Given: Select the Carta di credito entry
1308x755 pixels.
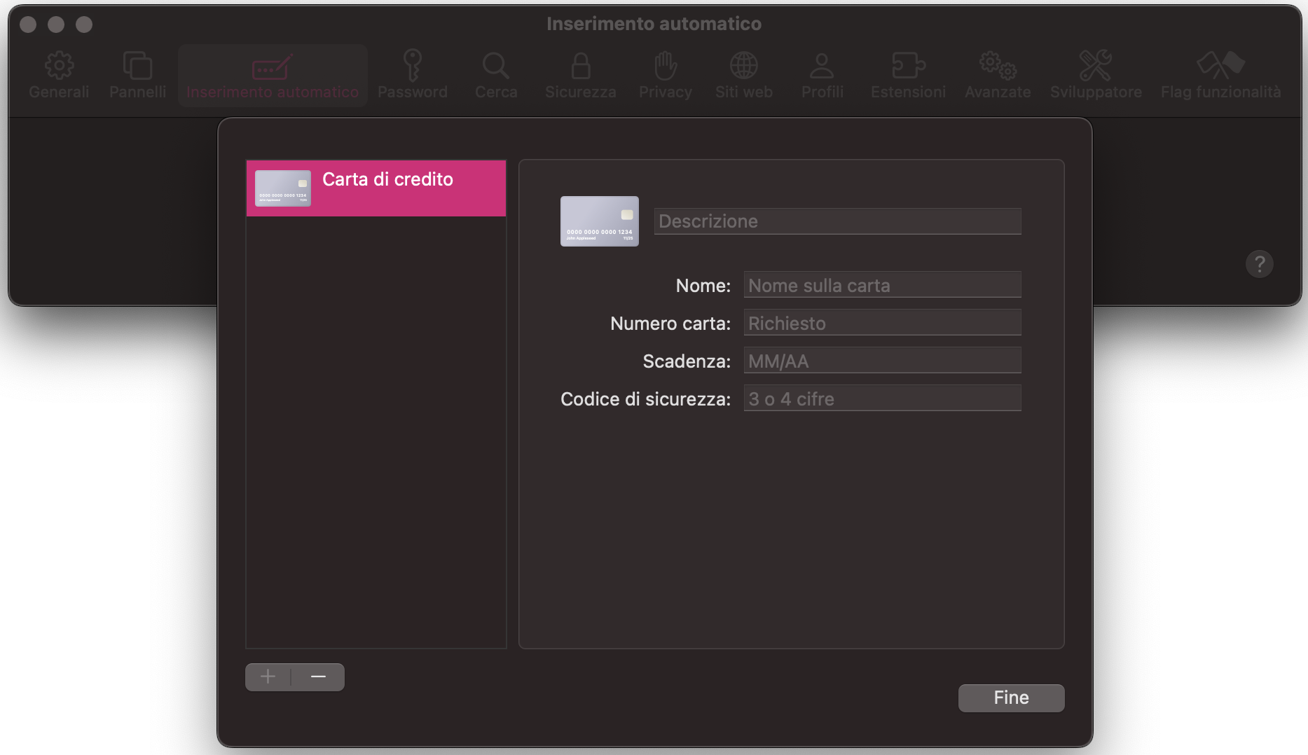Looking at the screenshot, I should (x=376, y=188).
